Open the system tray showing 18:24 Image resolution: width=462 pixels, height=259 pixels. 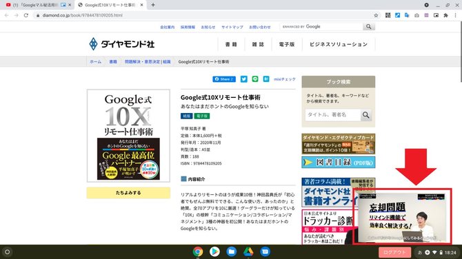[x=437, y=252]
